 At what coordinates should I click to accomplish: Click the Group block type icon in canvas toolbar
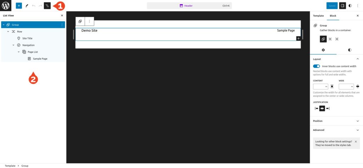click(80, 21)
